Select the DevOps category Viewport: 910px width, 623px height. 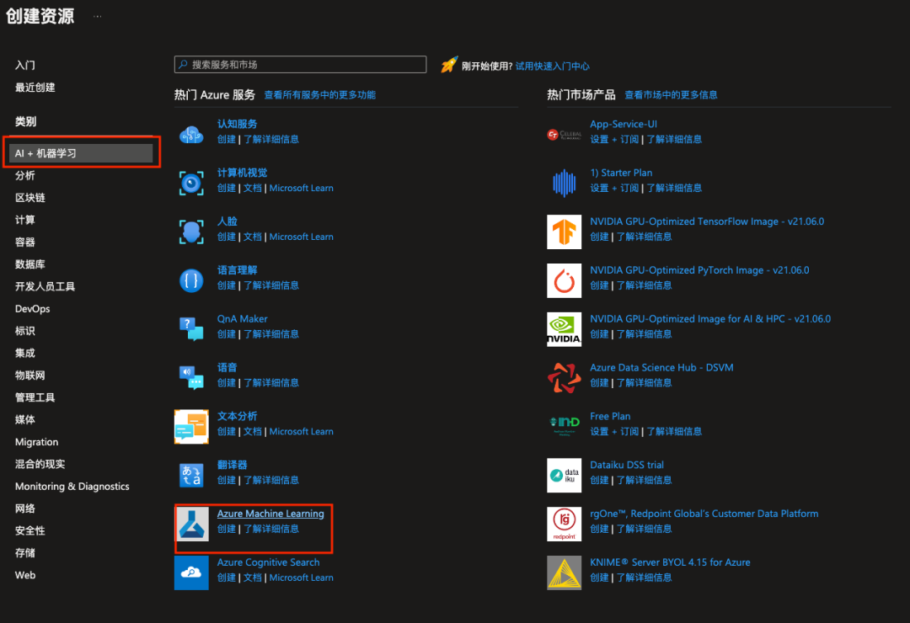tap(33, 309)
